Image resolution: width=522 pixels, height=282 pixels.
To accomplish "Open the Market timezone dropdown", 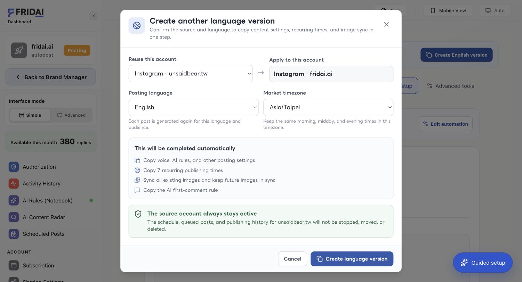I will coord(328,107).
